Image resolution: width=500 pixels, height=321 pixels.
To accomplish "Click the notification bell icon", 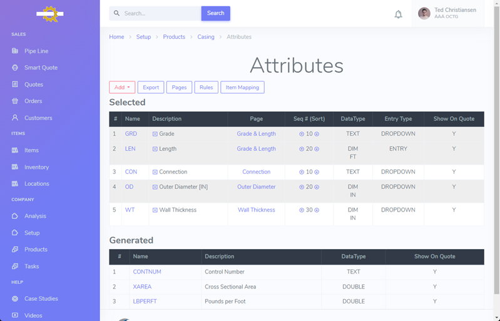I will (x=398, y=14).
